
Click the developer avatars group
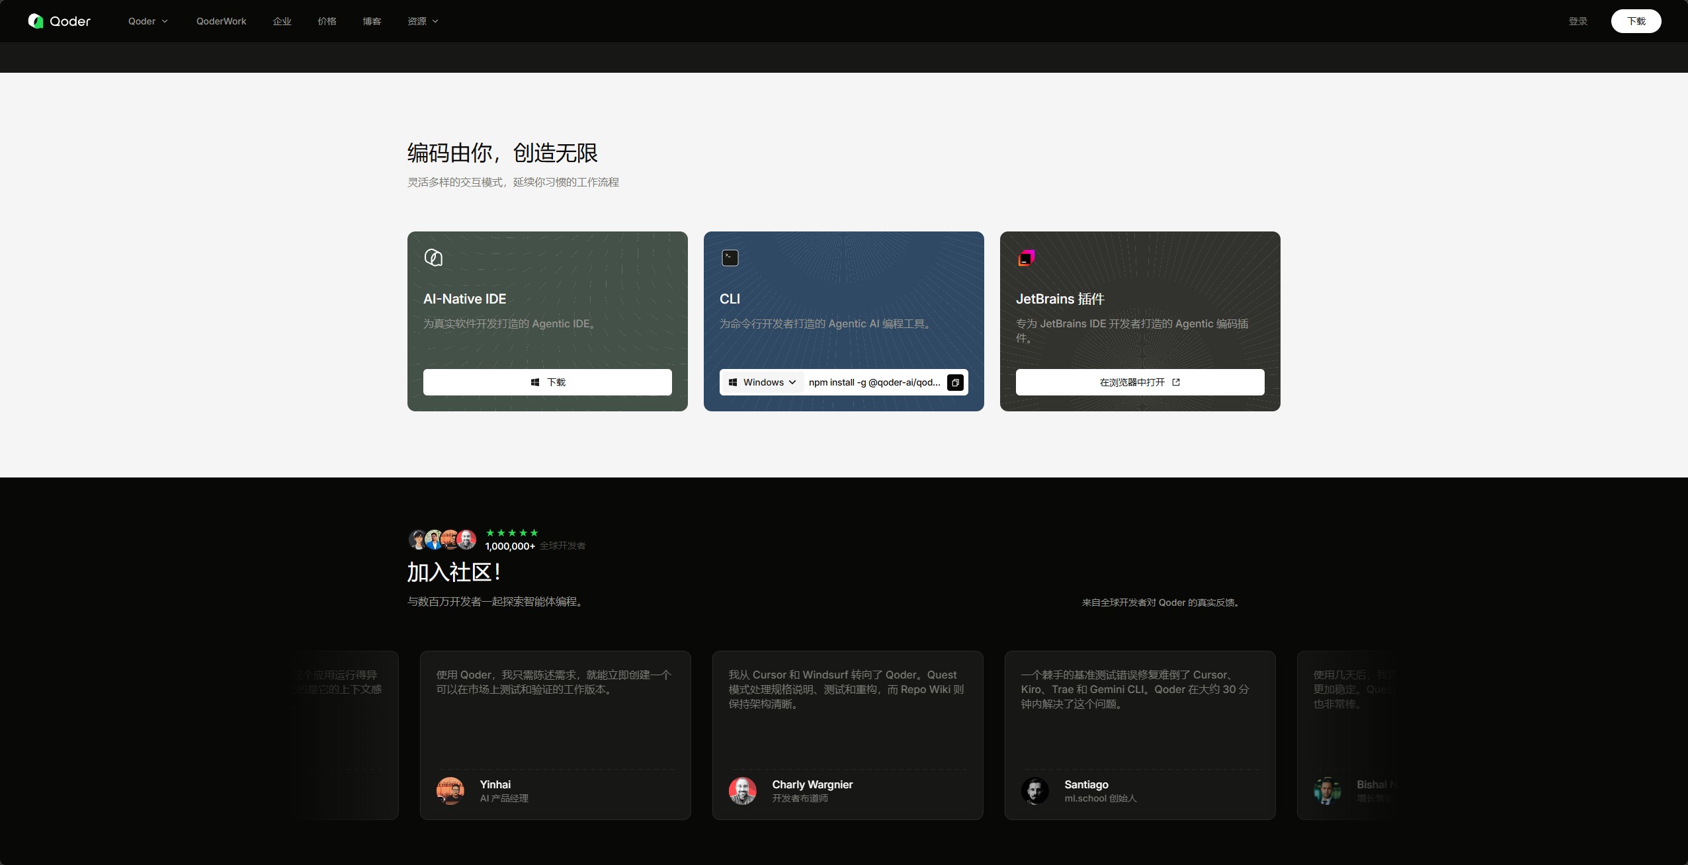[x=443, y=540]
